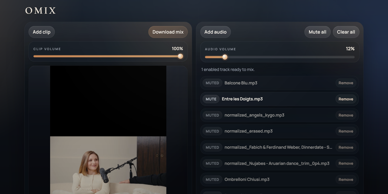Unmute the Nujabes Aruarian dance track

[x=212, y=163]
